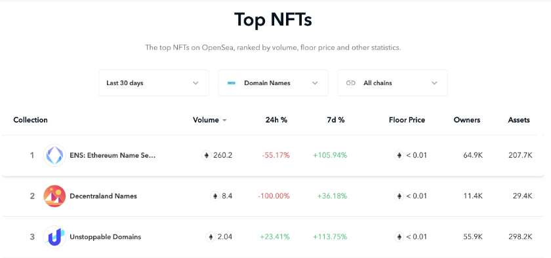Open the Last 30 days time dropdown
The width and height of the screenshot is (551, 258).
point(154,83)
